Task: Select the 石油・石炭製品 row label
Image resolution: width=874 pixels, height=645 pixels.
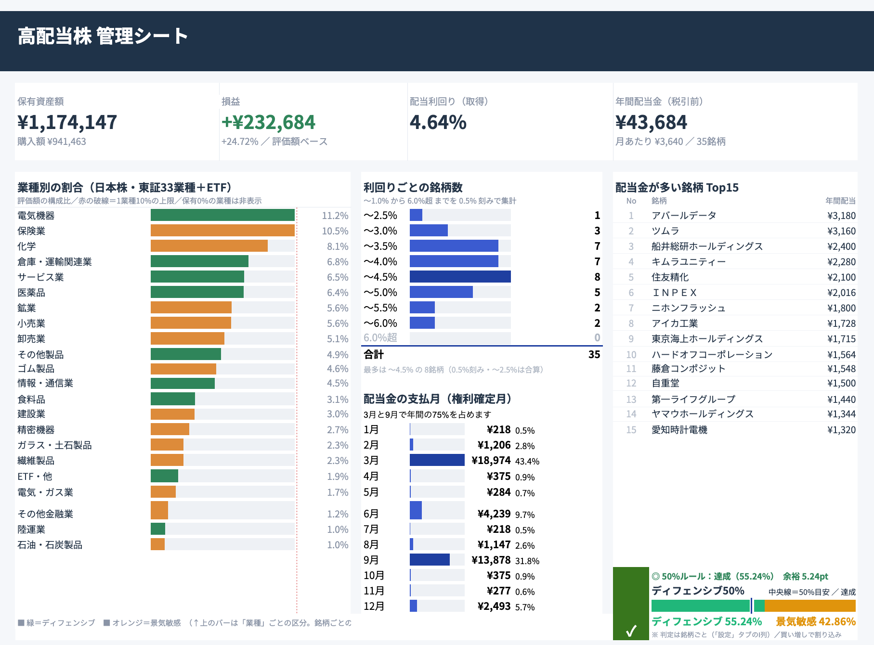Action: coord(50,545)
